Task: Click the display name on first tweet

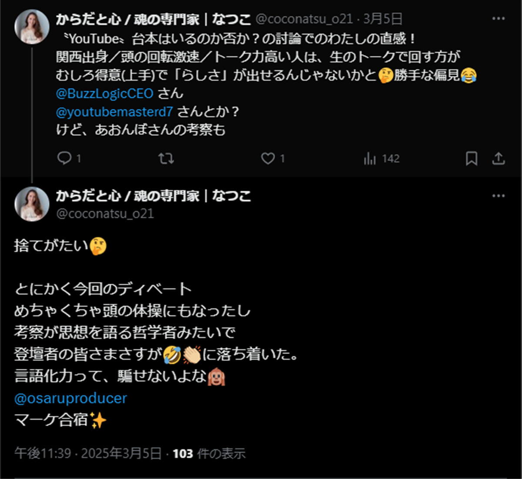Action: (153, 19)
